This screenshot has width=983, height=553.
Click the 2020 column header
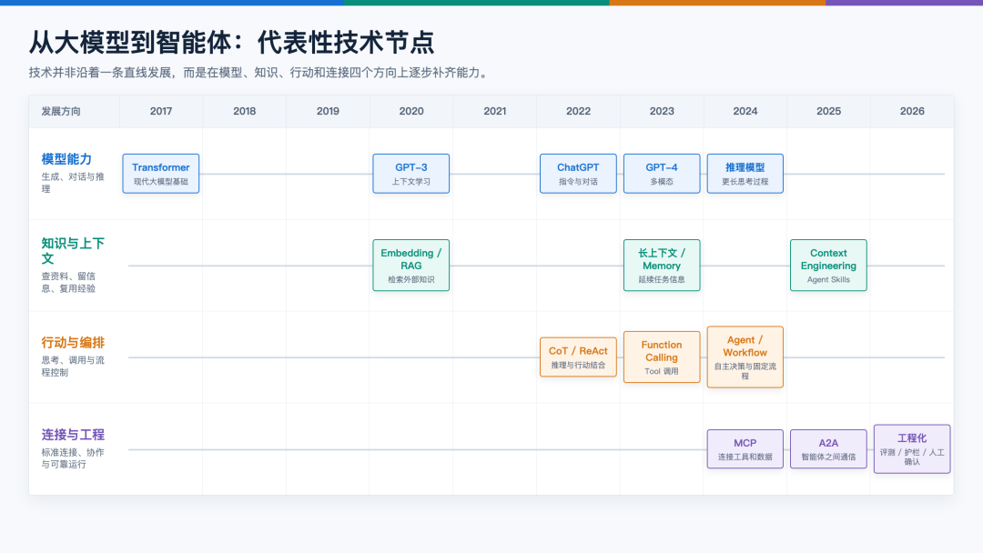point(411,112)
